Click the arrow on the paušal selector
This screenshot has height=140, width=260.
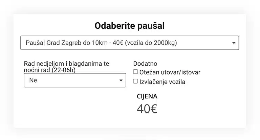click(234, 43)
